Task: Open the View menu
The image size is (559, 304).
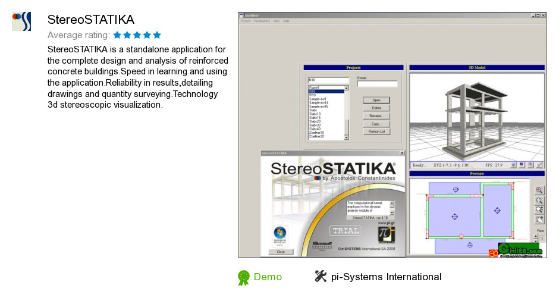Action: click(277, 21)
